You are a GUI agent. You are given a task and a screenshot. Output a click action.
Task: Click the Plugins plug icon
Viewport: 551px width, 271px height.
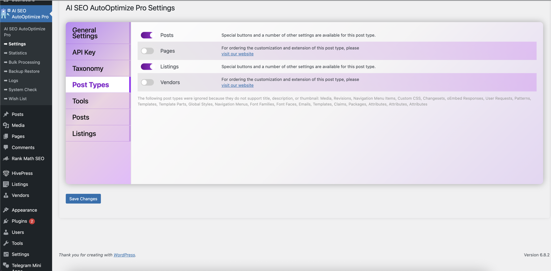pyautogui.click(x=6, y=221)
